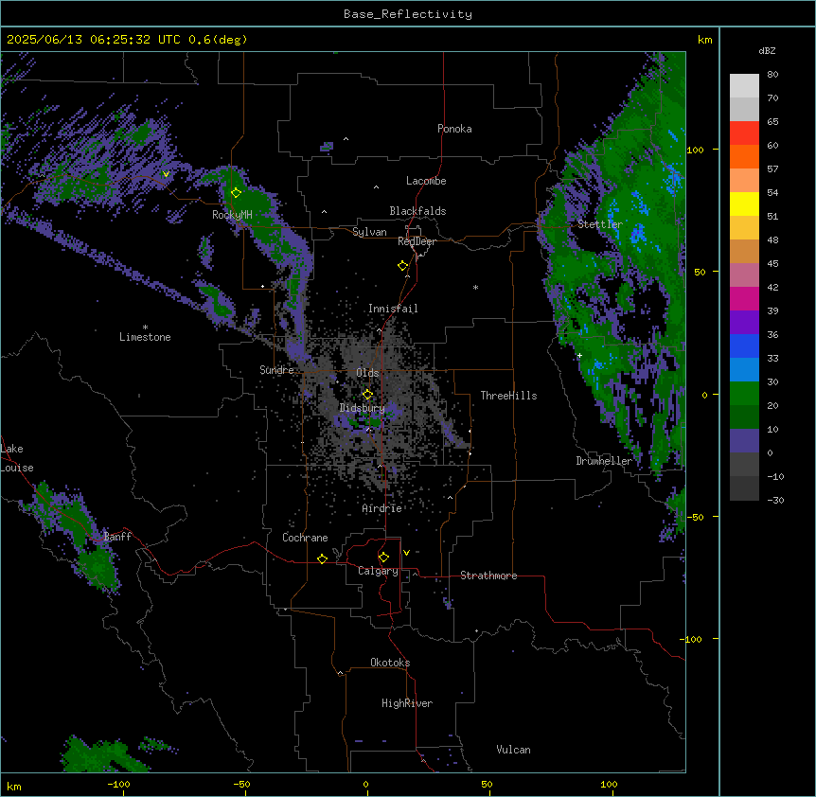Click the Didsbury label
This screenshot has width=816, height=797.
363,408
